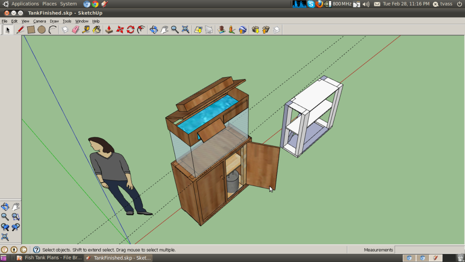Select the pink Eraser tool
This screenshot has height=262, width=465.
(x=75, y=29)
